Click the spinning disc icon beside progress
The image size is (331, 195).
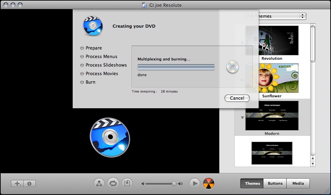tap(232, 67)
